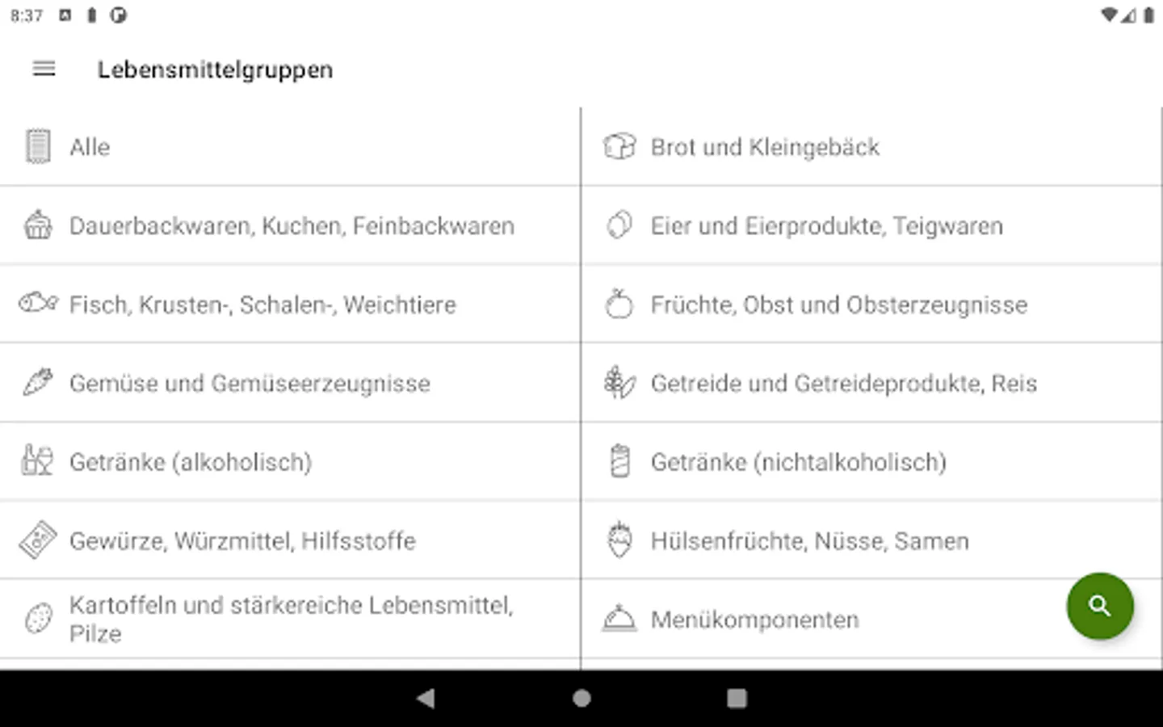
Task: Open the hamburger navigation menu
Action: tap(44, 69)
